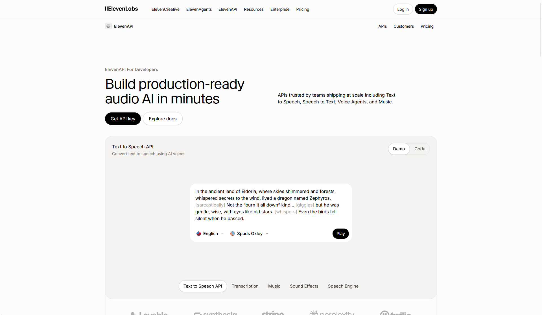Open the Resources menu
Viewport: 542px width, 315px height.
coord(254,9)
